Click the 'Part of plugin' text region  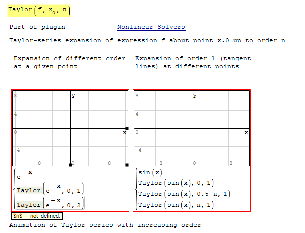coord(36,27)
